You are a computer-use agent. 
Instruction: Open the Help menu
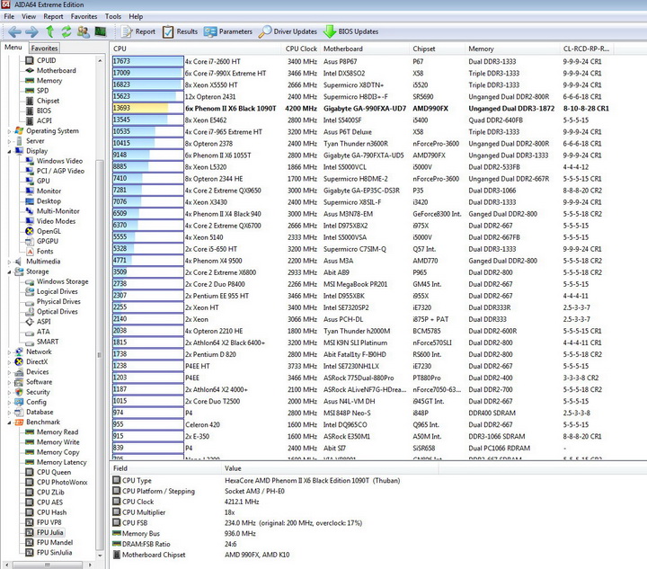click(x=136, y=16)
